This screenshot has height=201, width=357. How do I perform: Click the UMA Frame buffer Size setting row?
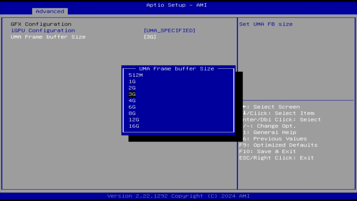point(48,37)
